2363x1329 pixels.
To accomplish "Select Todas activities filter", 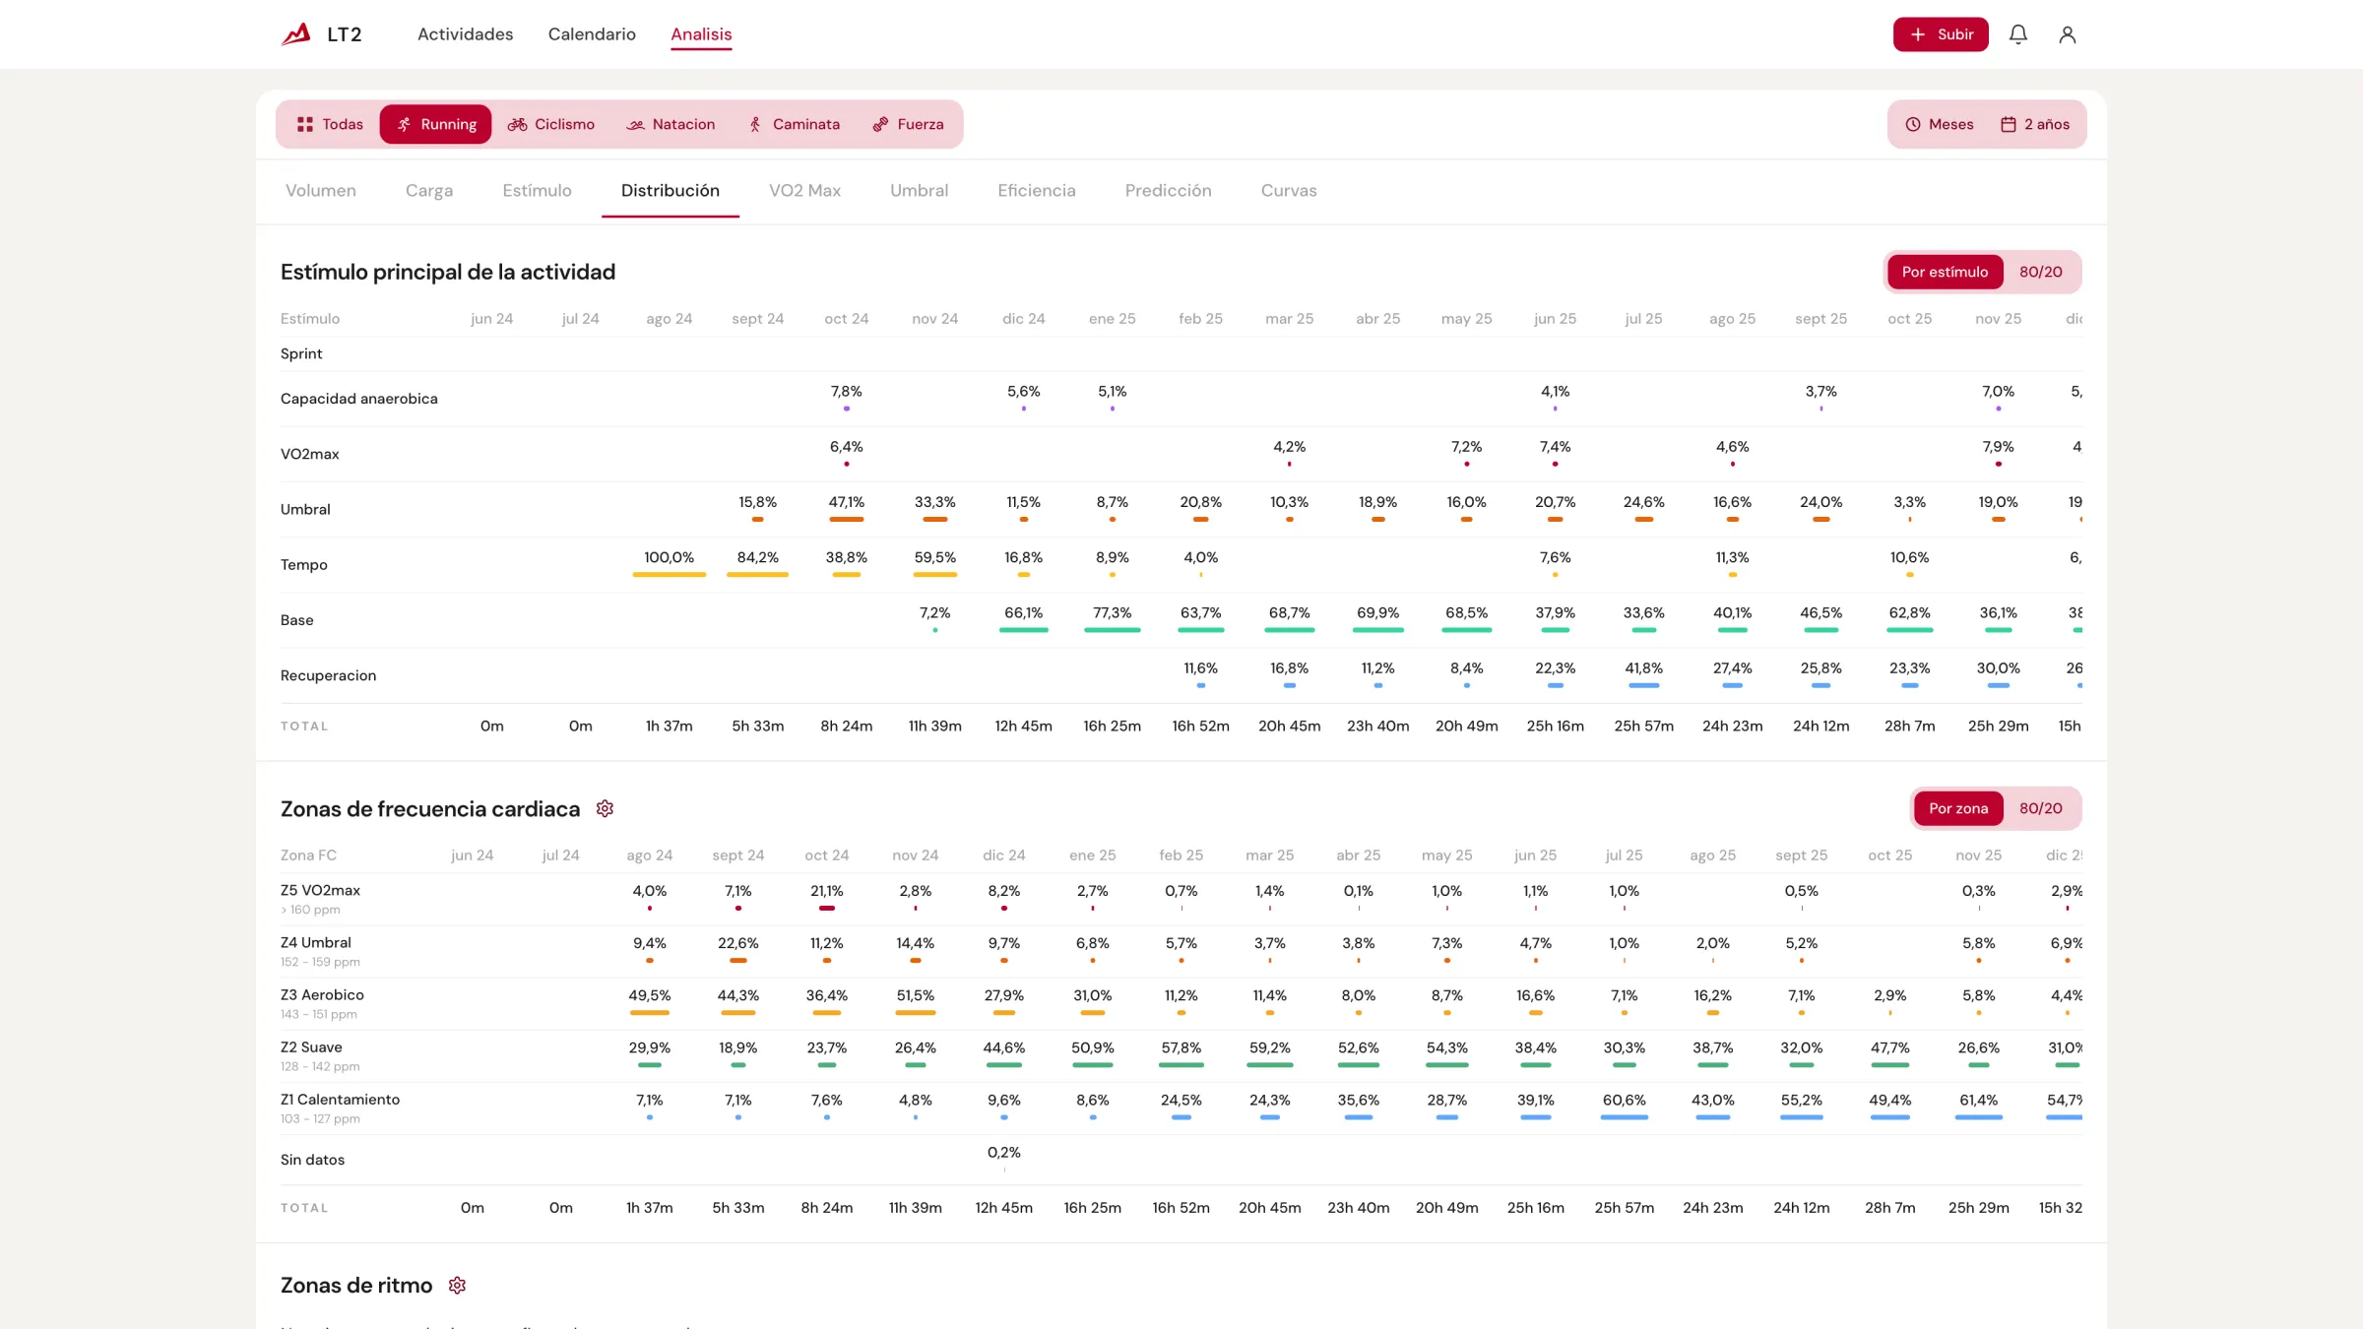I will coord(330,124).
